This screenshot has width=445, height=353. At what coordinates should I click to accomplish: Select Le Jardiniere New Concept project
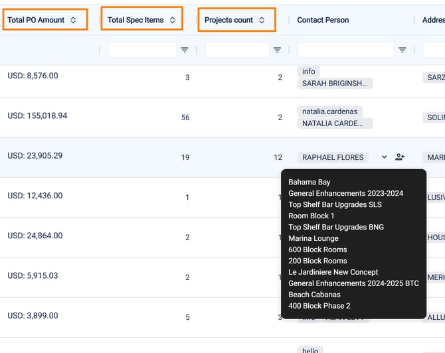tap(333, 272)
